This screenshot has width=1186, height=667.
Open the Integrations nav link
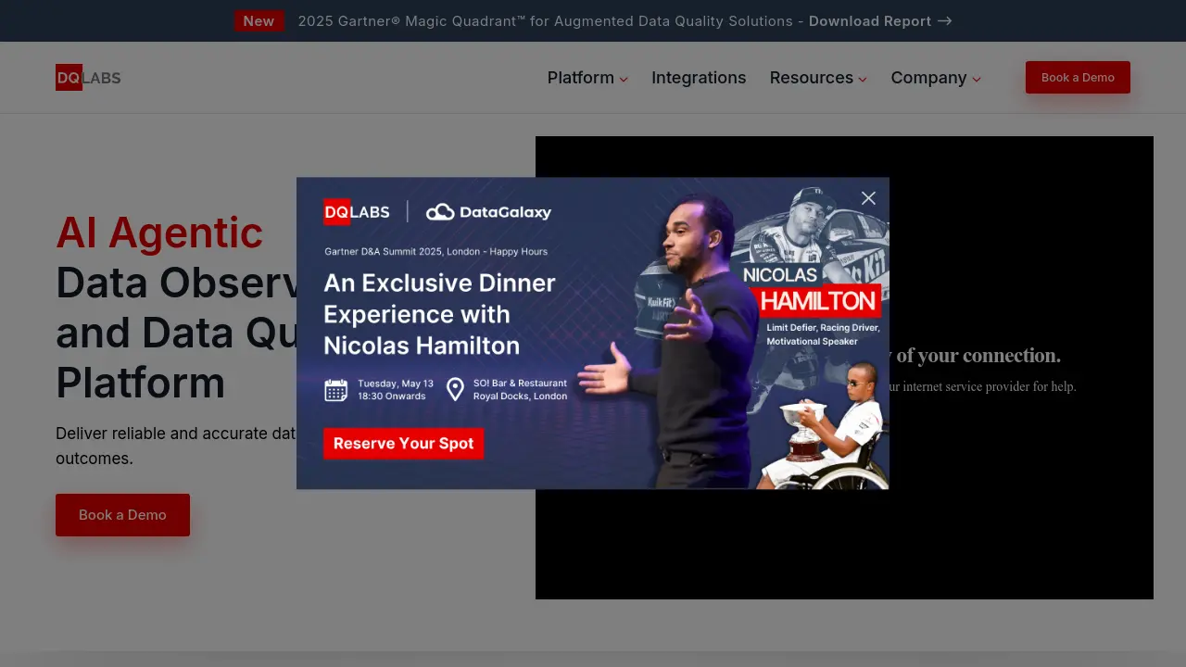699,78
